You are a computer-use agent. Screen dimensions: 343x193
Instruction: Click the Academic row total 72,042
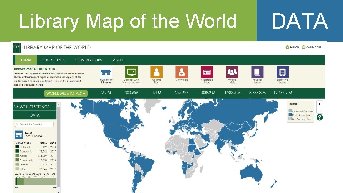[x=43, y=151]
